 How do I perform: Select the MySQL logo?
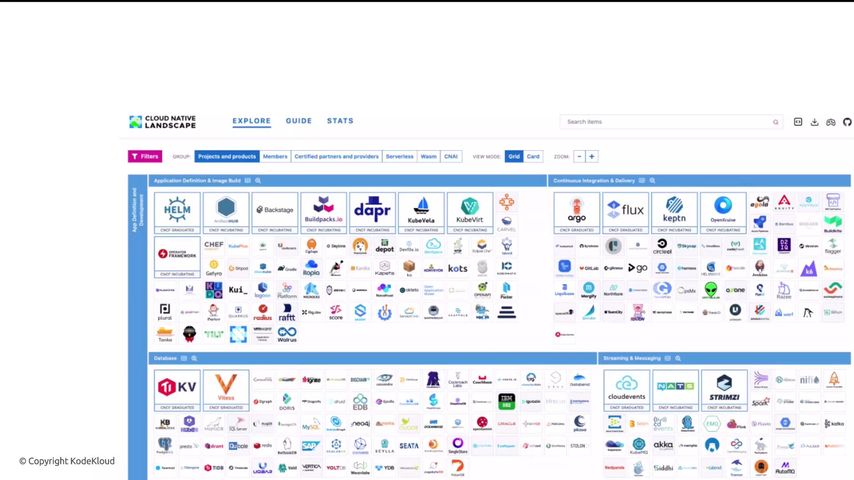pos(311,424)
